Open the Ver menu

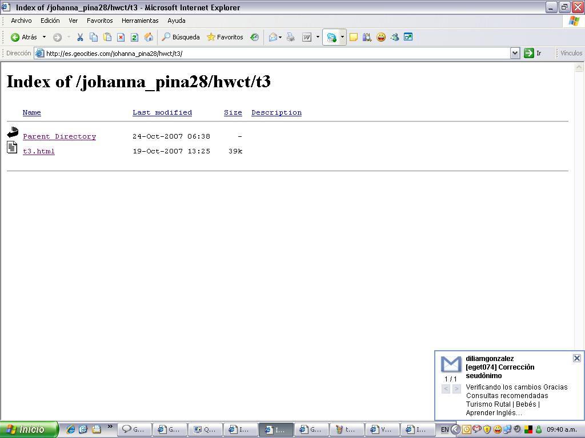pos(73,21)
